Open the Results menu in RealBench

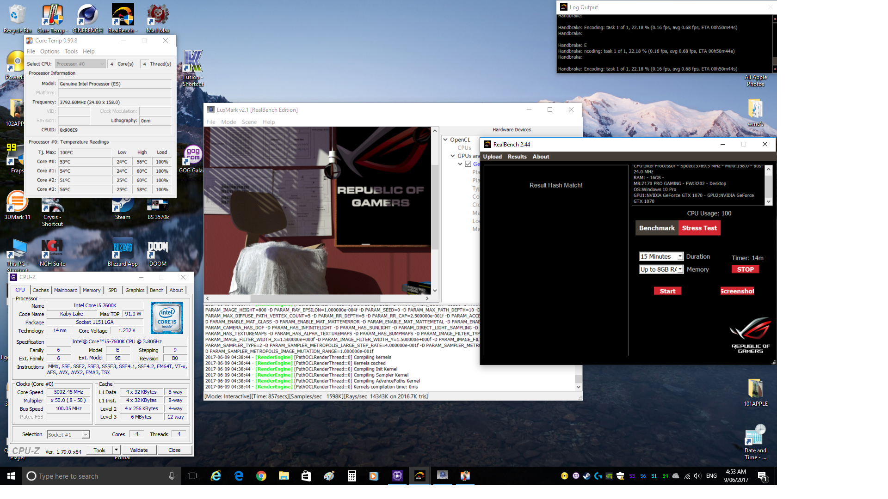click(517, 157)
